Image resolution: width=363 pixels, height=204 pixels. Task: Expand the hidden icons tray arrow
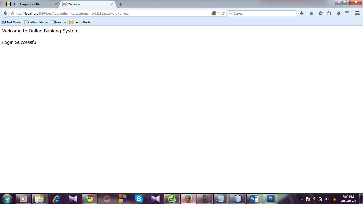(x=302, y=198)
